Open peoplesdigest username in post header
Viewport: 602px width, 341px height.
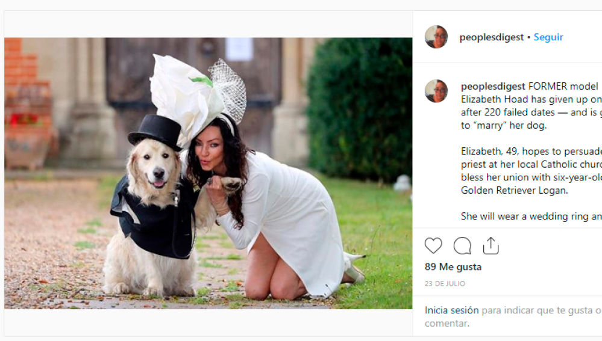pos(492,37)
